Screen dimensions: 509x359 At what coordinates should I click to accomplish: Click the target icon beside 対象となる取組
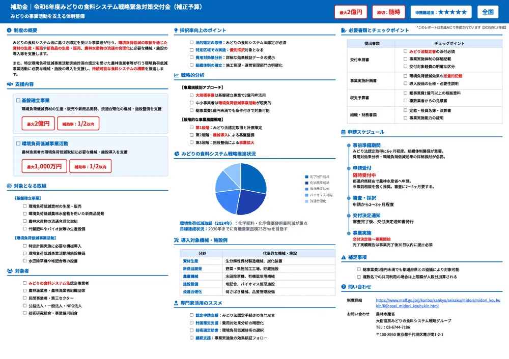[10, 186]
